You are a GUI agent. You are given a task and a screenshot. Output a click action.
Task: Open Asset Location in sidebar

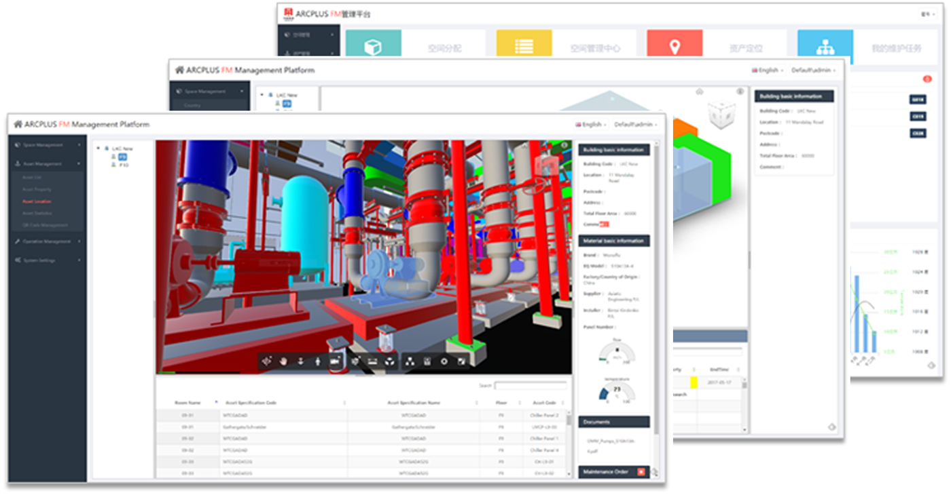pos(37,201)
